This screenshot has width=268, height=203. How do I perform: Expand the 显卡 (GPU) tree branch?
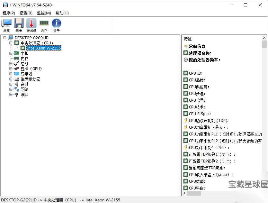[x=11, y=69]
